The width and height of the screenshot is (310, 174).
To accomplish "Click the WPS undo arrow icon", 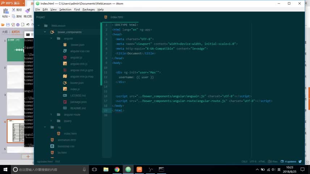I will tap(28, 25).
